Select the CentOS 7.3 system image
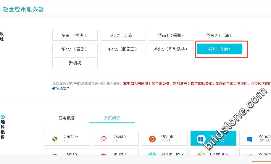271x164 pixels. [67, 138]
